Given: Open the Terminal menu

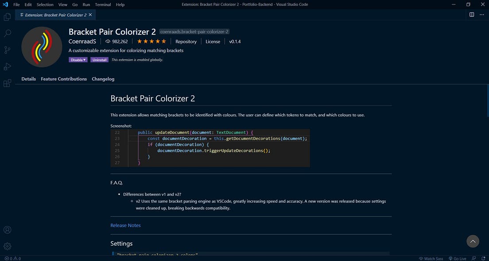Looking at the screenshot, I should pyautogui.click(x=102, y=4).
